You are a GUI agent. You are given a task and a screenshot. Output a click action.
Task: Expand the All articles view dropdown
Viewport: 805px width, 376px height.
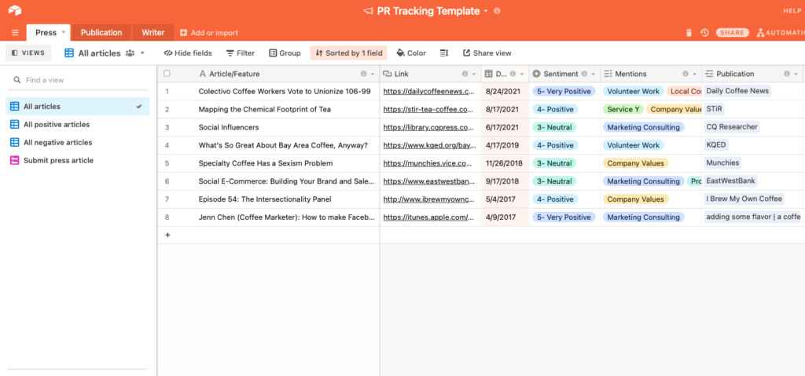[142, 53]
